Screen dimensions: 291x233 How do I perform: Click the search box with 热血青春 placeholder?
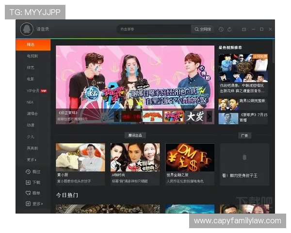(x=154, y=29)
